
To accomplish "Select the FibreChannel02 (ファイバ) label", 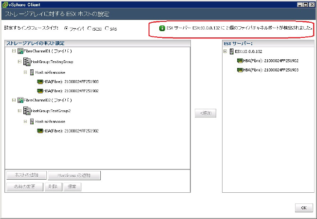I will (x=48, y=100).
